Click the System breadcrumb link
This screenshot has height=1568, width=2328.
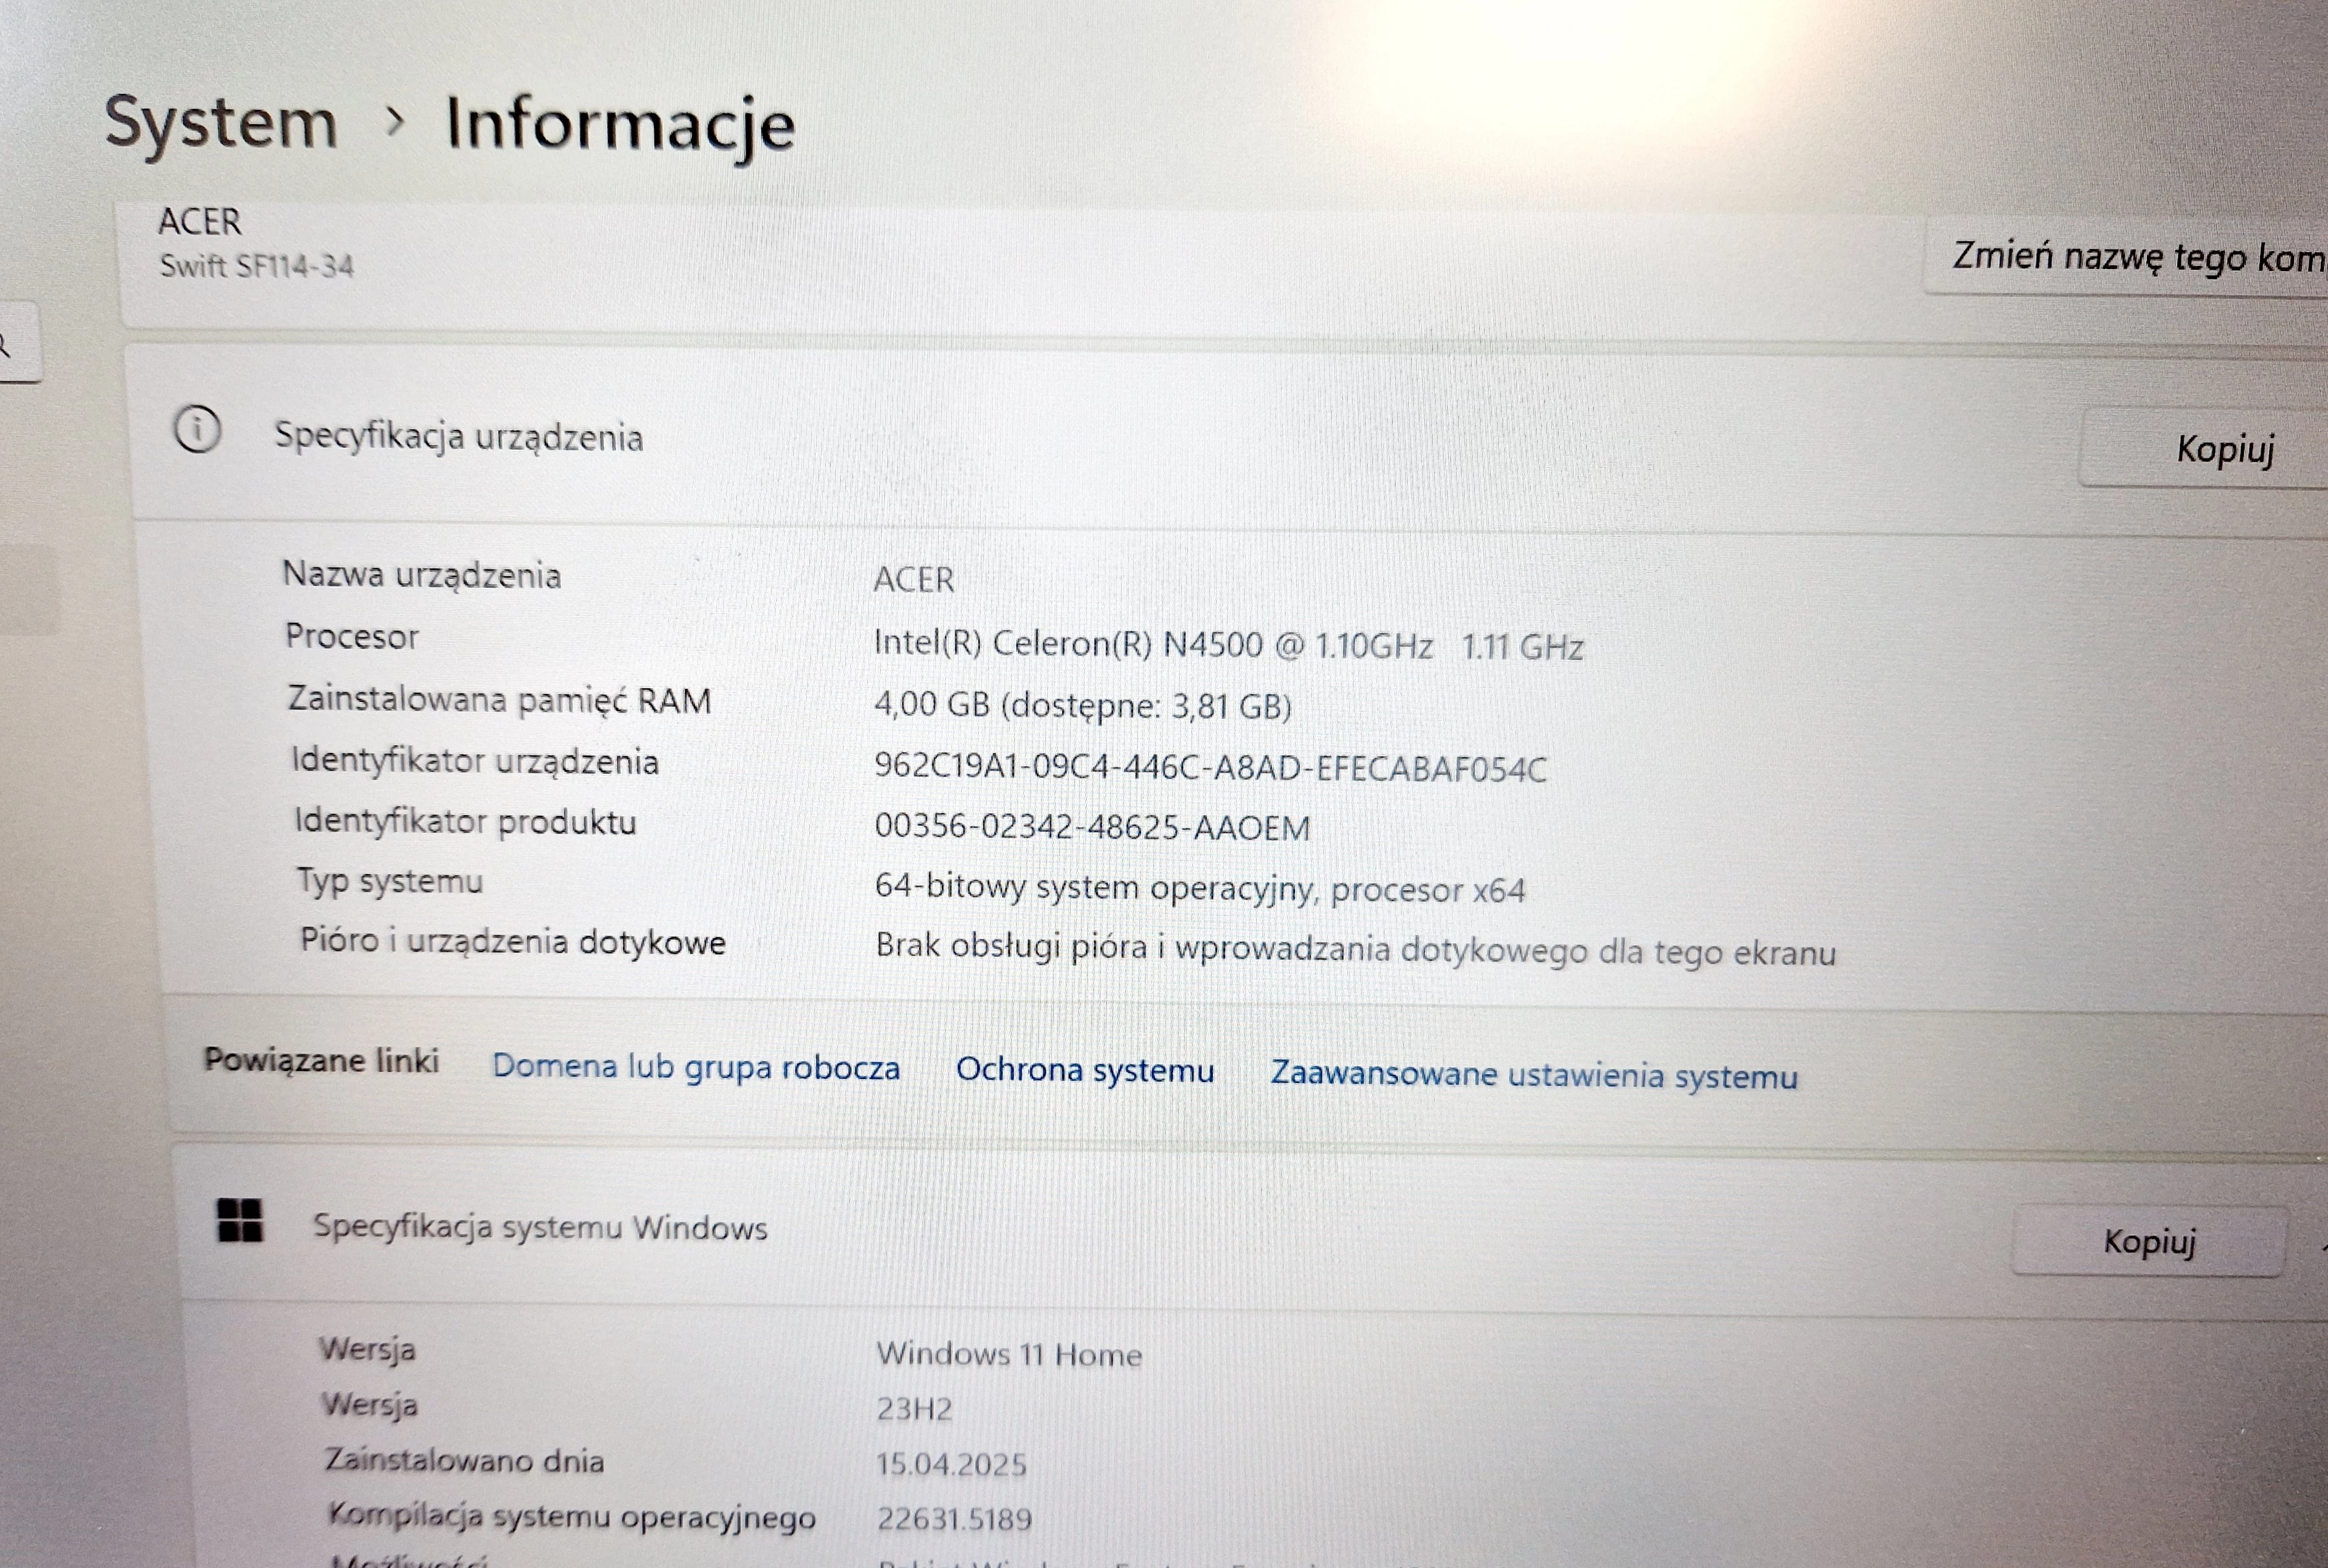(221, 124)
